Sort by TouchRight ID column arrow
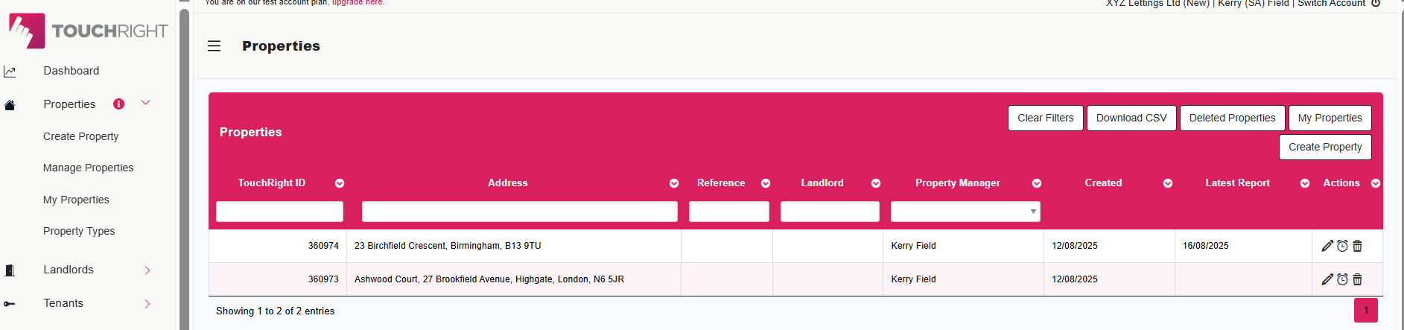The height and width of the screenshot is (330, 1404). tap(340, 183)
